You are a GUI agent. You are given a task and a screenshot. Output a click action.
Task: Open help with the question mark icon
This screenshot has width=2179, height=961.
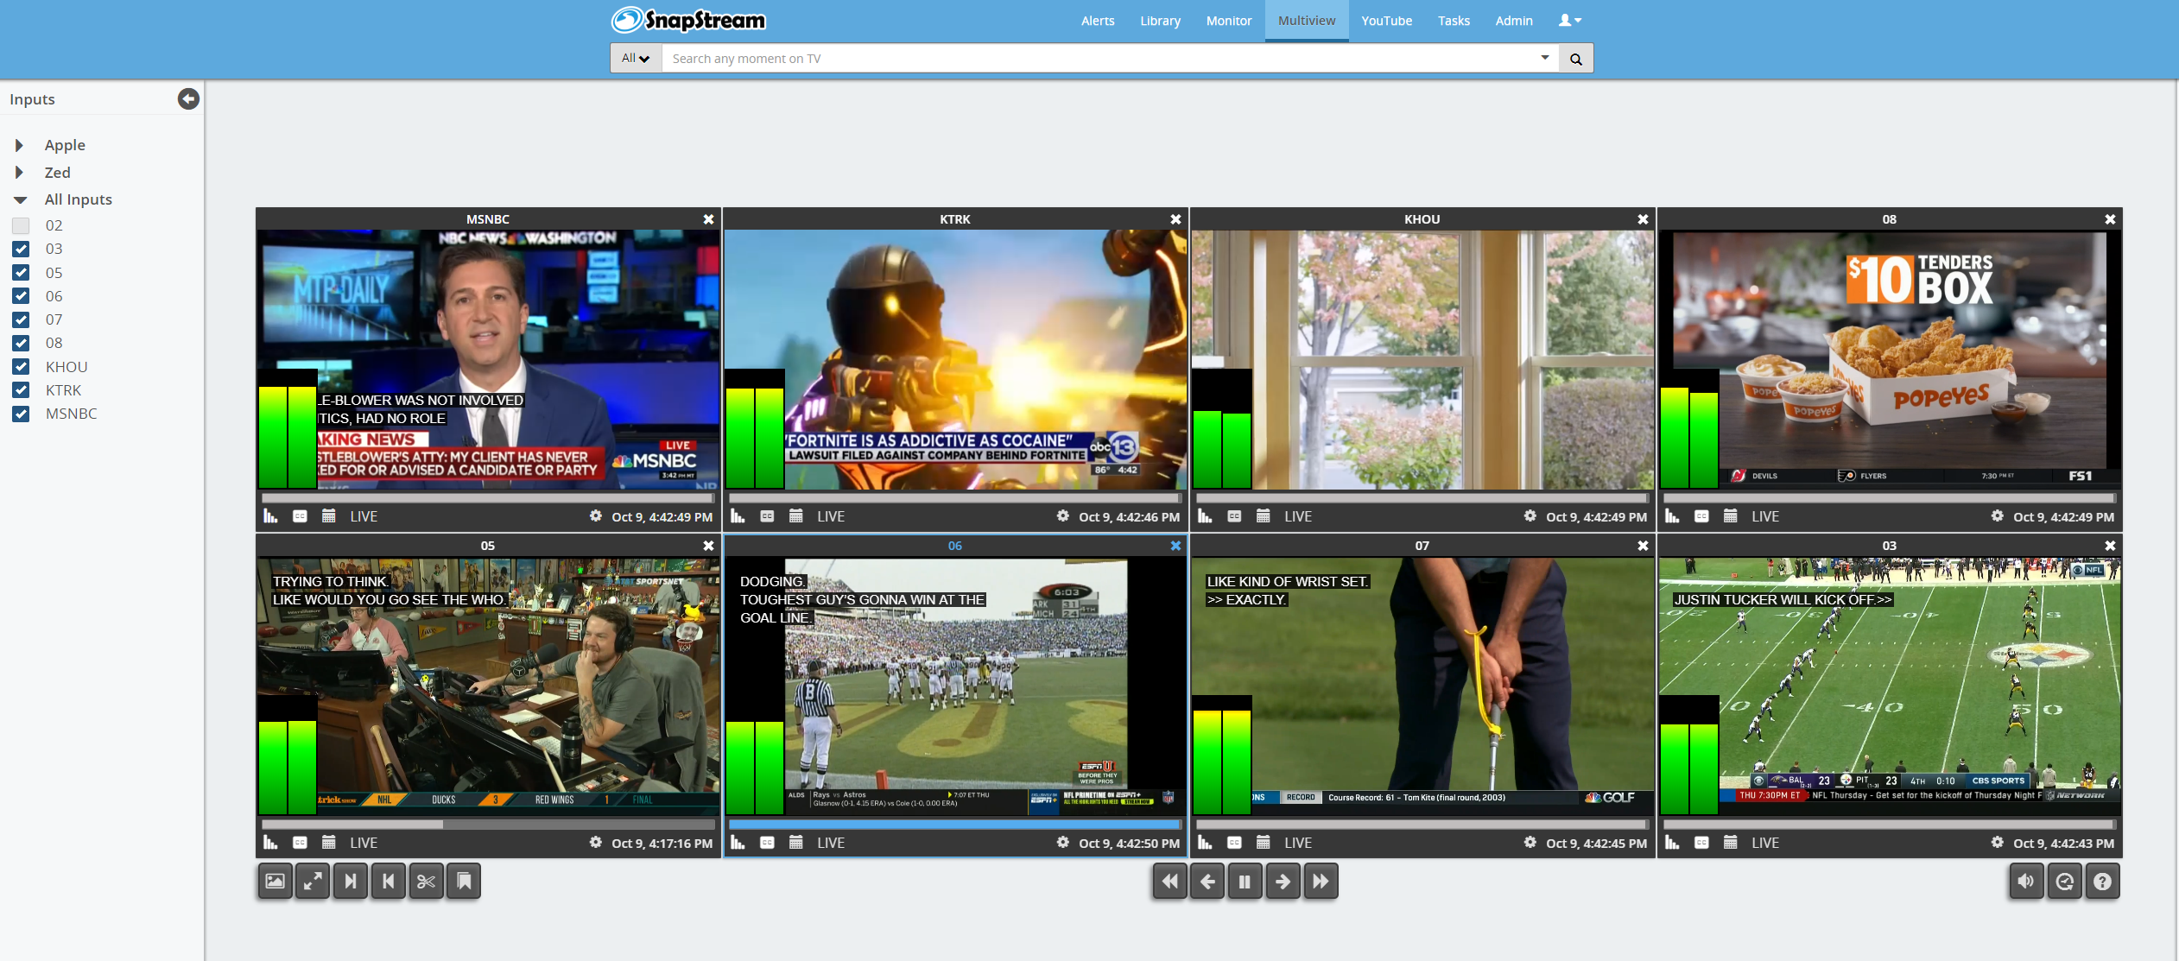(x=2102, y=882)
